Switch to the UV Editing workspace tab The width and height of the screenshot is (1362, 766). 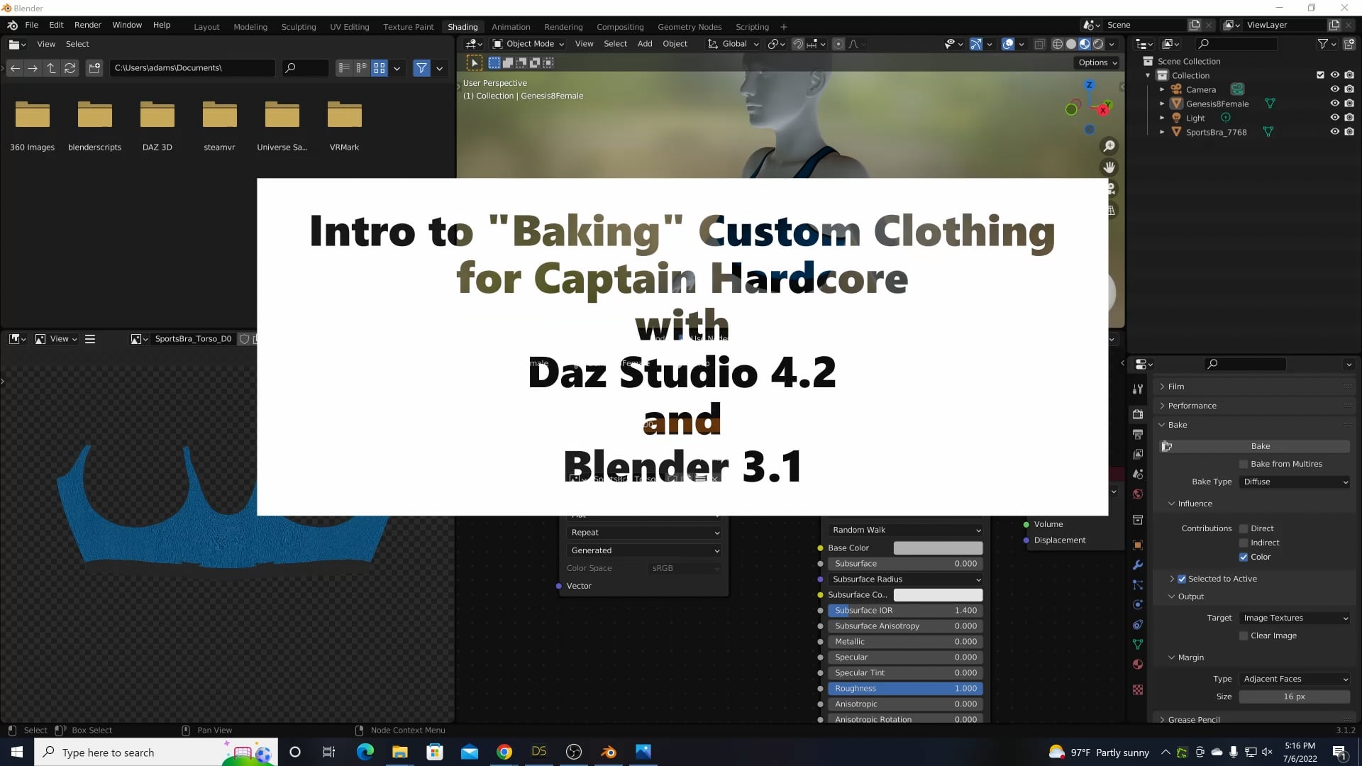[x=350, y=27]
